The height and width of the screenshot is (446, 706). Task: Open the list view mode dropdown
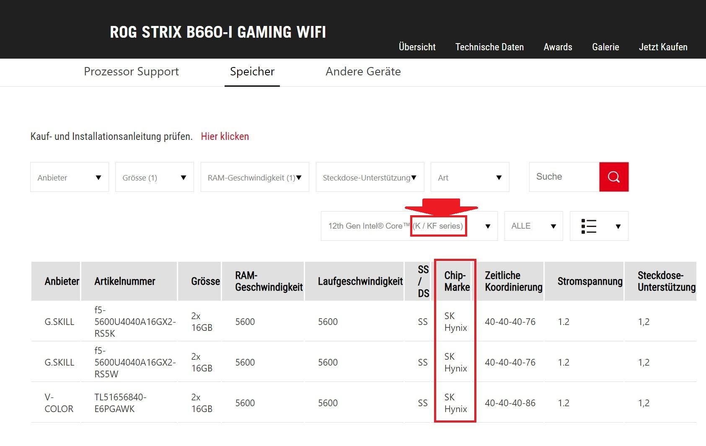pos(599,226)
